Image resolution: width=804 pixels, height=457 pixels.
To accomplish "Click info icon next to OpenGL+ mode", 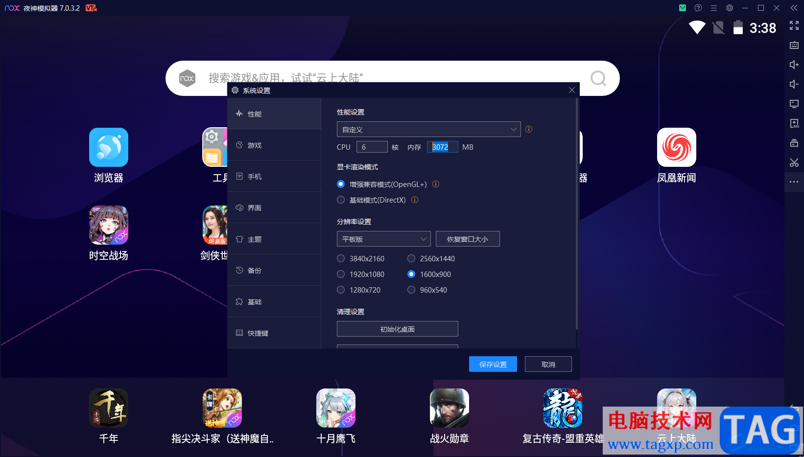I will [436, 184].
